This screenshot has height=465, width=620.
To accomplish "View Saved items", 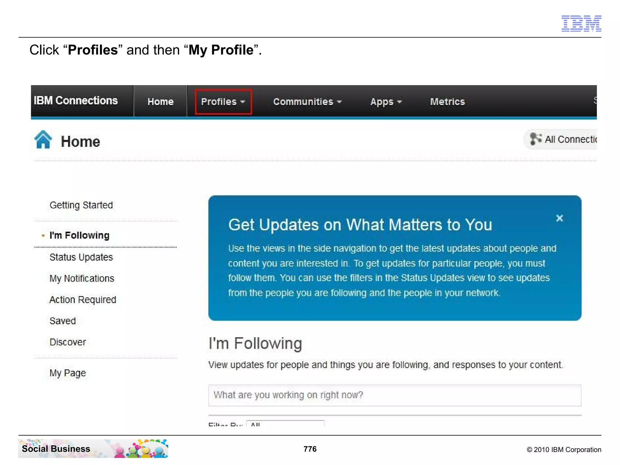I will (x=62, y=321).
